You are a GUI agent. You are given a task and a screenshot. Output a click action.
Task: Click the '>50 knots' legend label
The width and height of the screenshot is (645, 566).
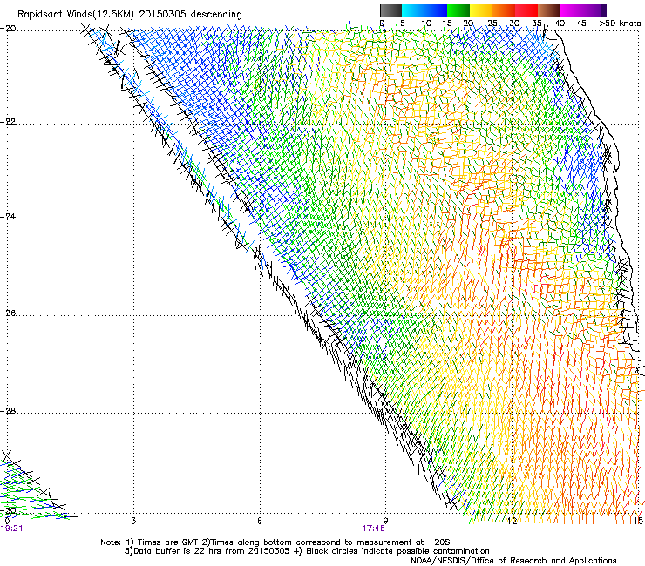pyautogui.click(x=620, y=24)
